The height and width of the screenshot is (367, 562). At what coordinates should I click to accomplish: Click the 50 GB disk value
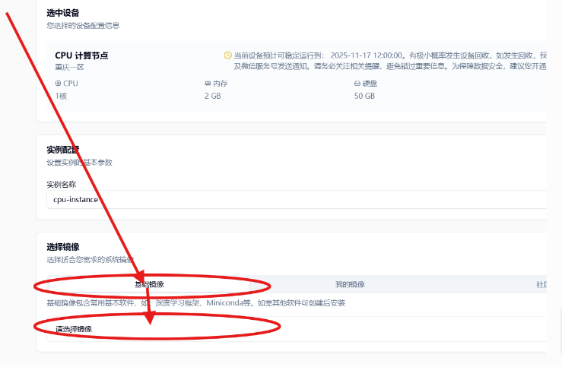click(x=364, y=96)
